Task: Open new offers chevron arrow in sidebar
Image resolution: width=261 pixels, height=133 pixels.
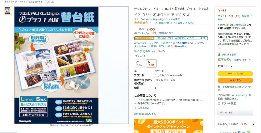Action: (x=253, y=124)
